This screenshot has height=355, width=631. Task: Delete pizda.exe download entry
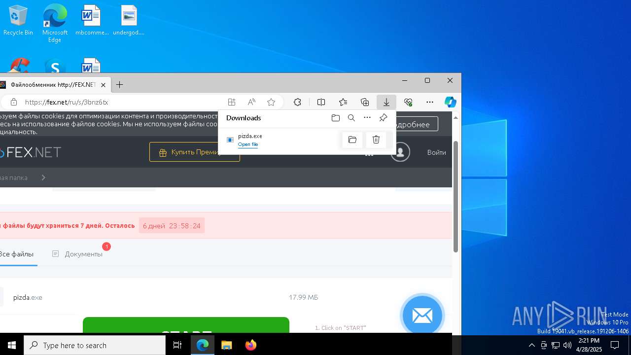(376, 140)
